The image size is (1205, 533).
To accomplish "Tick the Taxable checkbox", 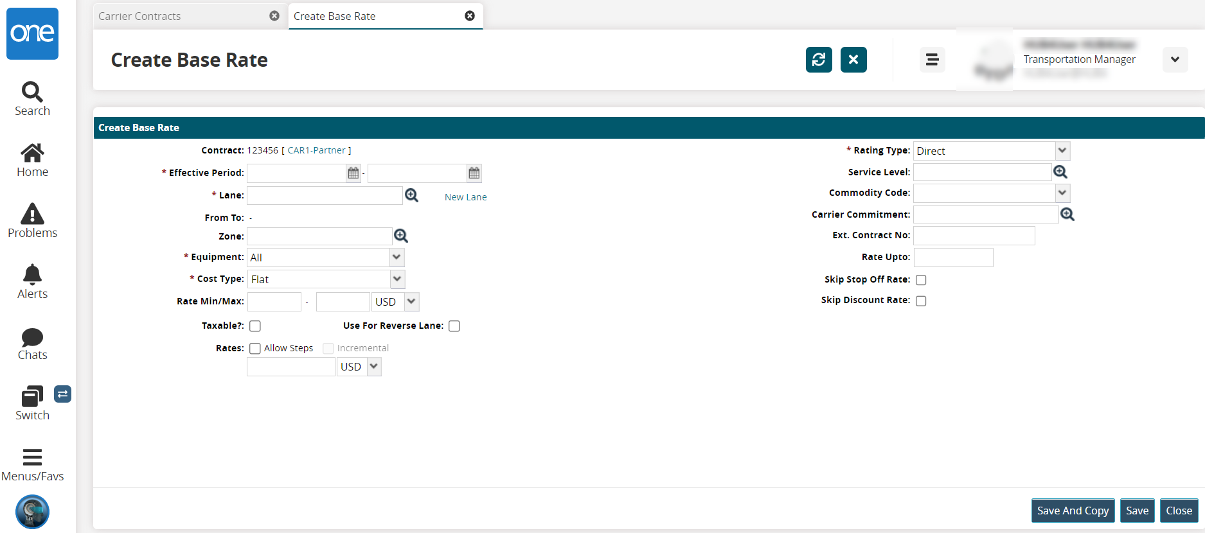I will point(255,326).
